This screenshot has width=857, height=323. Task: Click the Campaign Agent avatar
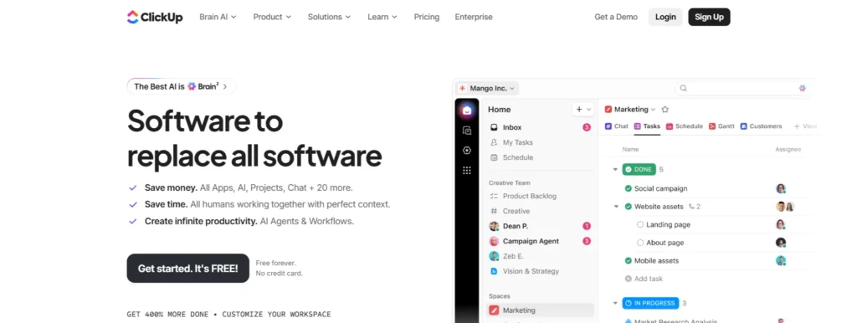pyautogui.click(x=494, y=241)
